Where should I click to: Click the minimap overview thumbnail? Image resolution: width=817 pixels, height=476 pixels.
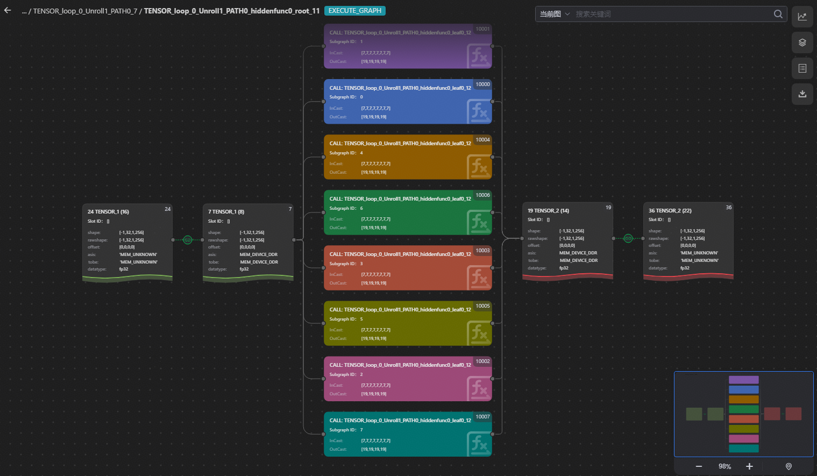pyautogui.click(x=743, y=414)
